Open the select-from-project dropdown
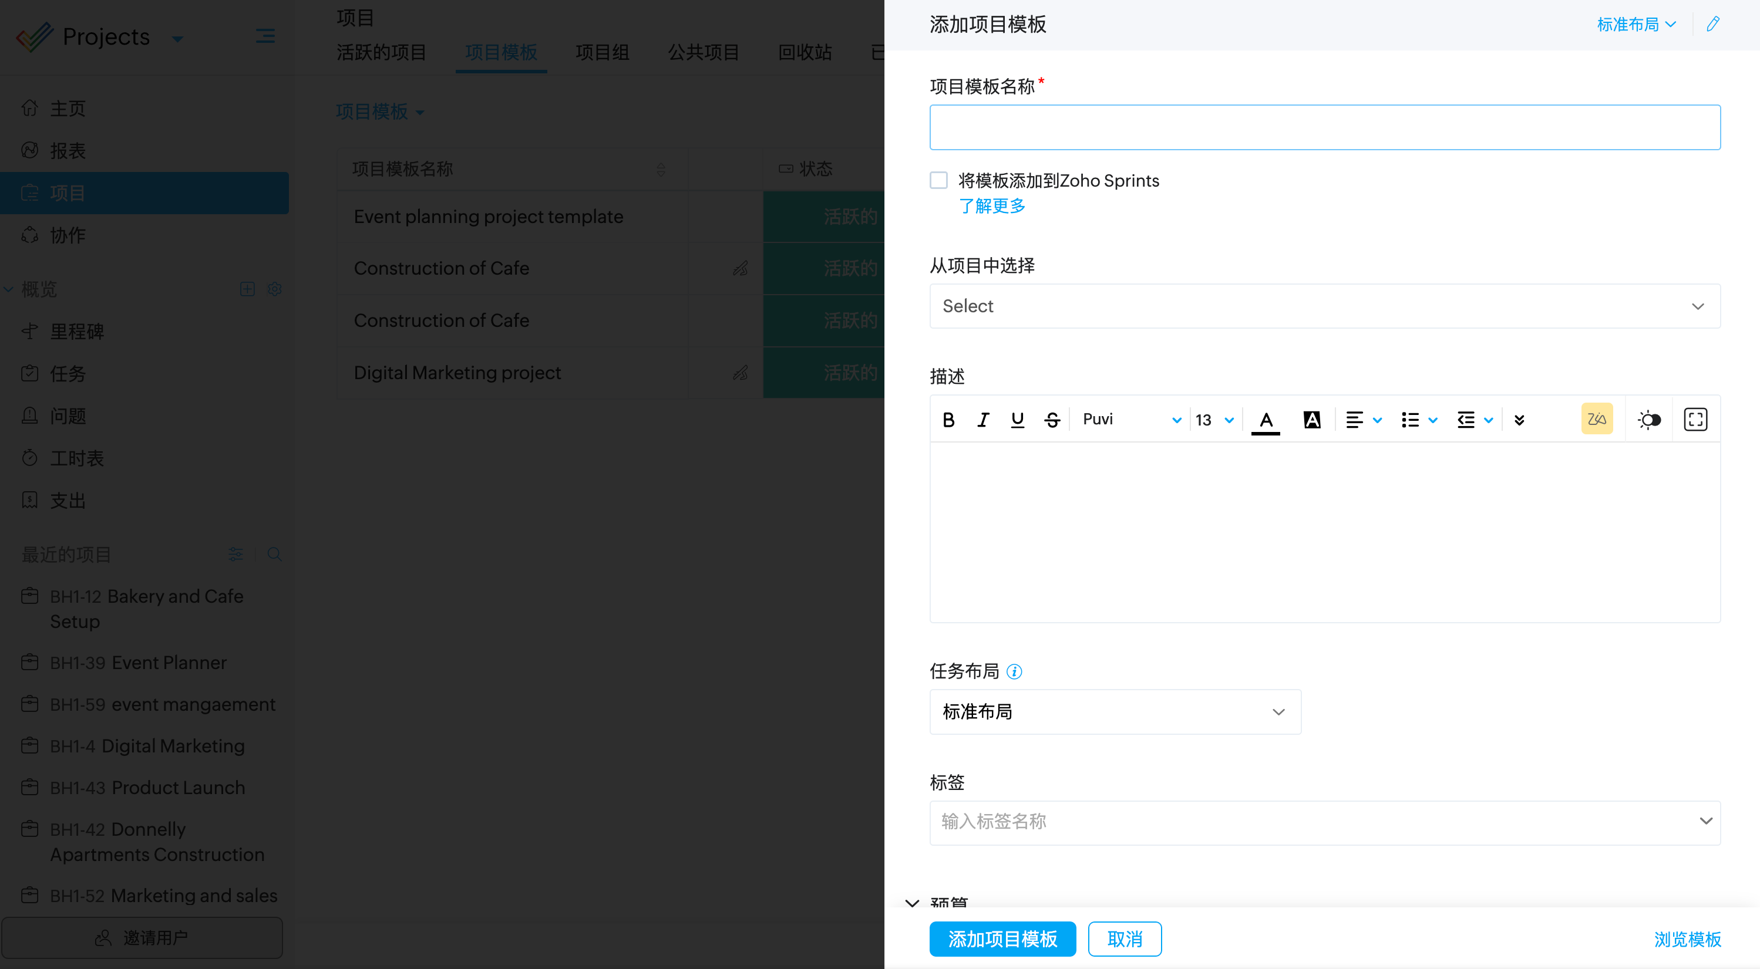 [x=1324, y=306]
